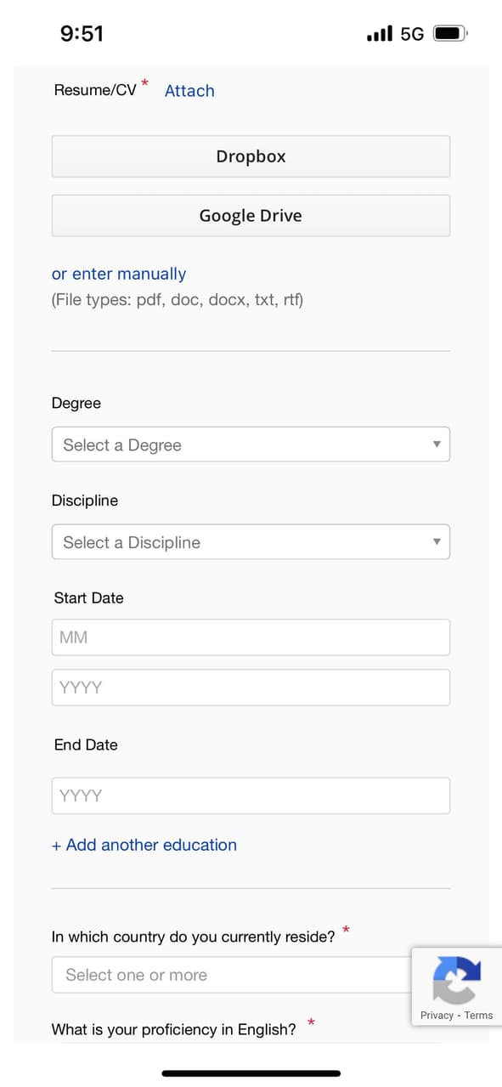Tap the cellular signal bars icon
The width and height of the screenshot is (502, 1087).
379,34
